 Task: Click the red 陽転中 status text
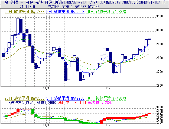pos(63,102)
